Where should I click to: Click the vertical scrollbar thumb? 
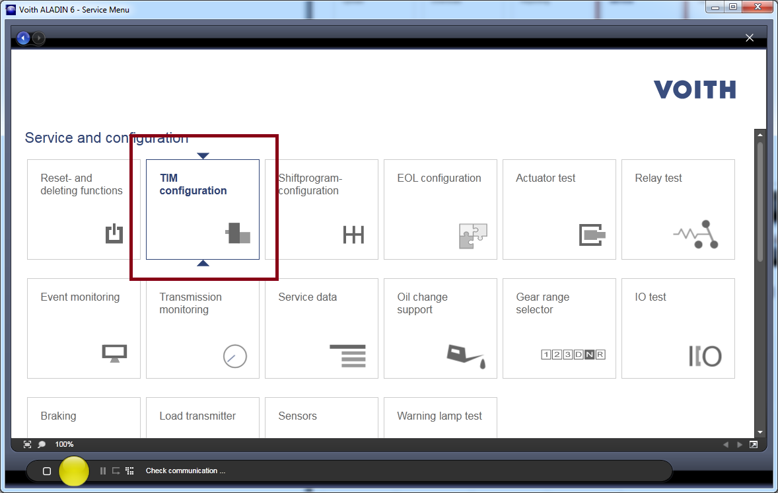[760, 202]
